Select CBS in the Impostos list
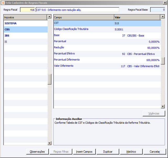The width and height of the screenshot is (168, 158). click(26, 29)
